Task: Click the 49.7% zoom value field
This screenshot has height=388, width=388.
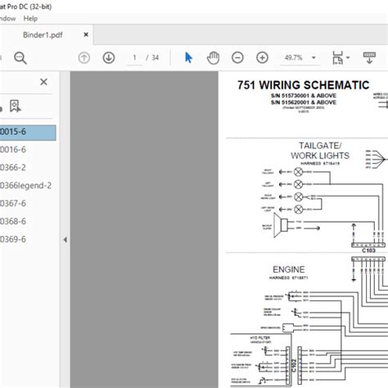Action: click(294, 58)
